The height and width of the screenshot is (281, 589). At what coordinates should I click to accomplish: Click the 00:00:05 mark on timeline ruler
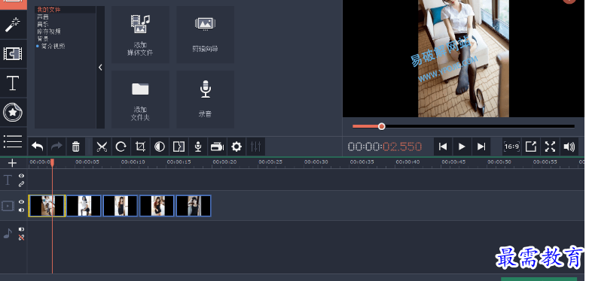[87, 162]
